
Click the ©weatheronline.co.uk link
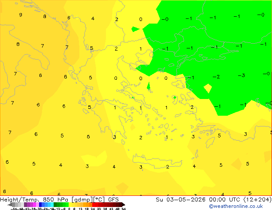click(x=236, y=206)
